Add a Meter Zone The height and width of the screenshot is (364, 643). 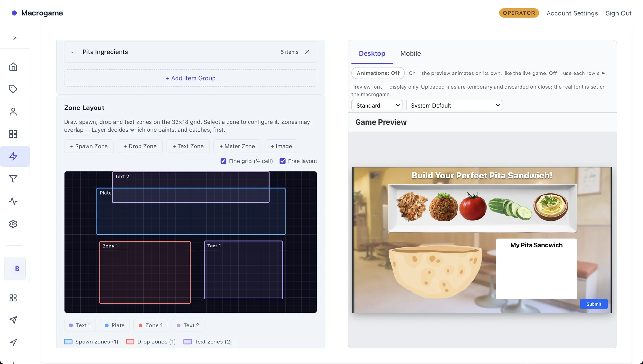[x=237, y=146]
